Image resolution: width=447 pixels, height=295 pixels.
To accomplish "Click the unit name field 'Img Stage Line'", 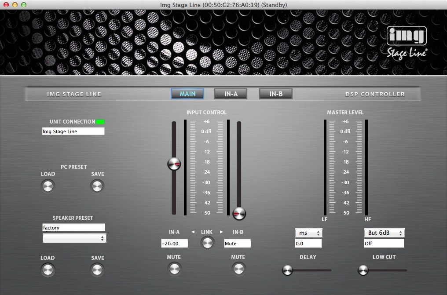I will 73,131.
